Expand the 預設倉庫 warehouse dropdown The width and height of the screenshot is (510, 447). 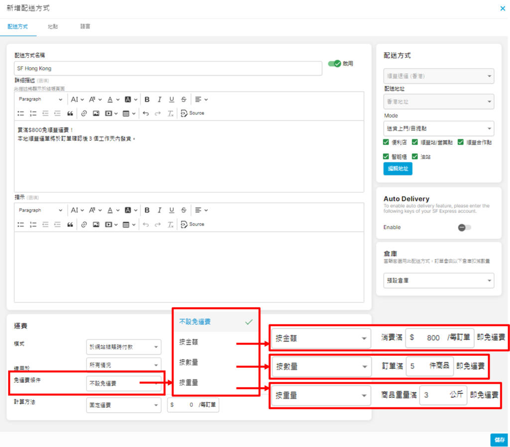(x=439, y=280)
